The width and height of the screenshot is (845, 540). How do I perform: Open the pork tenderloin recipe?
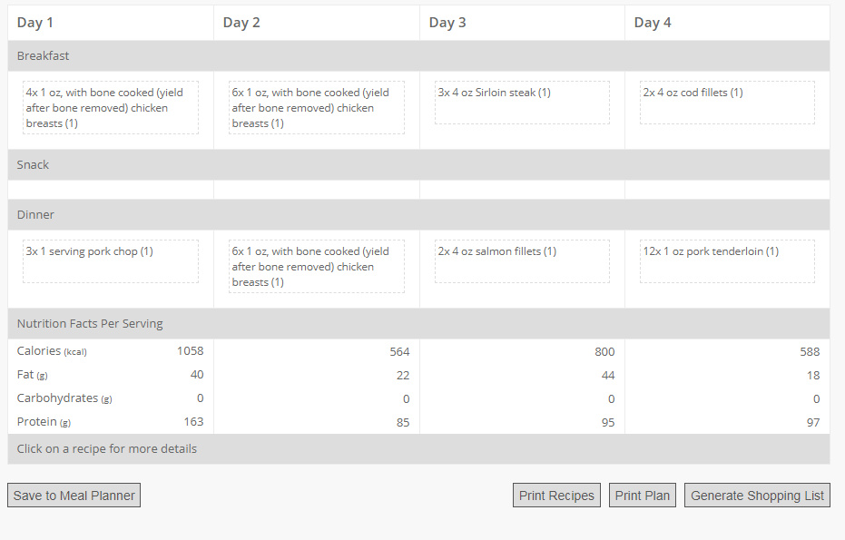(727, 261)
